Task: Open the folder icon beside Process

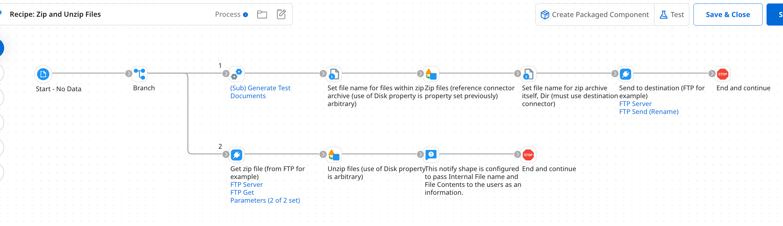Action: click(262, 15)
